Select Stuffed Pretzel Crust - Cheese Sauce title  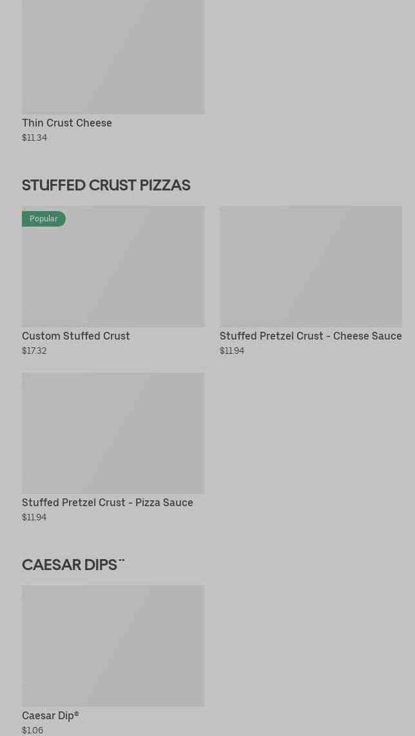point(311,336)
